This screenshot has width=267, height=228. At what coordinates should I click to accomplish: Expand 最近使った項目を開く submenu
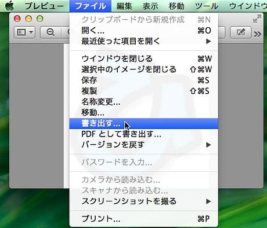(x=144, y=41)
